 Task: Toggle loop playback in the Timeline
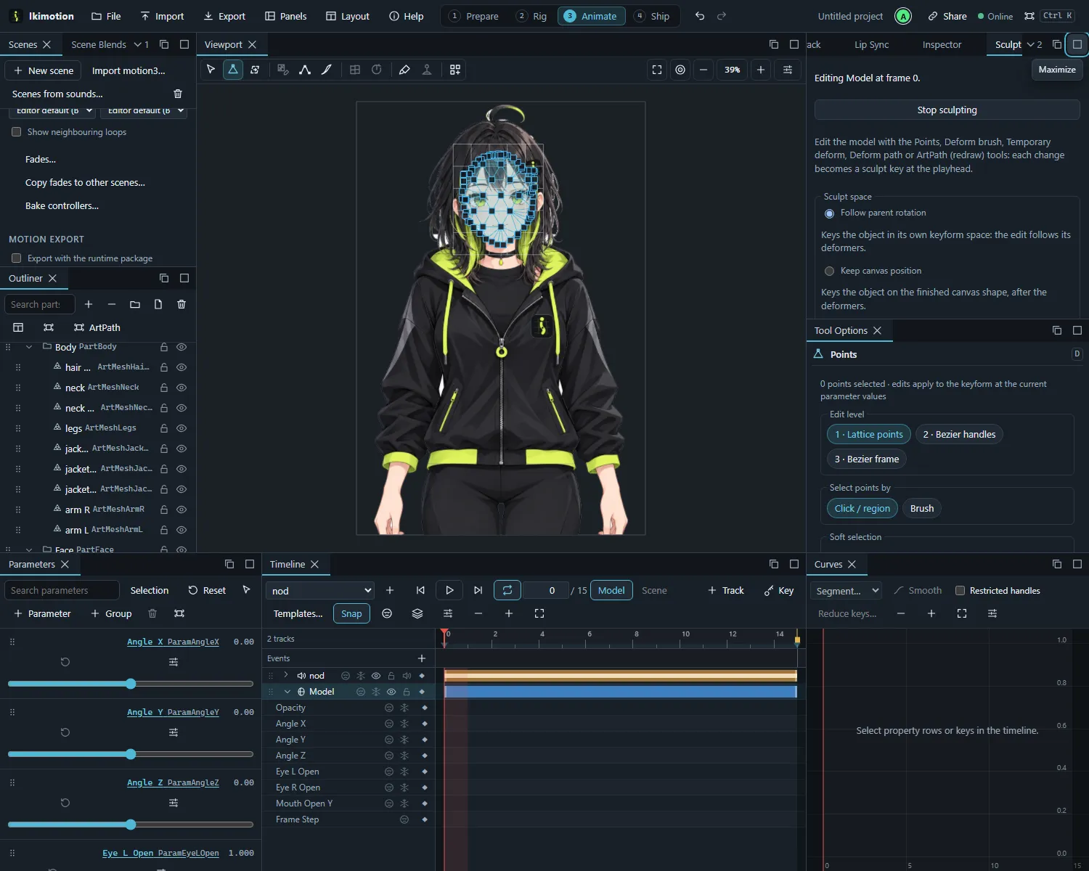point(507,590)
